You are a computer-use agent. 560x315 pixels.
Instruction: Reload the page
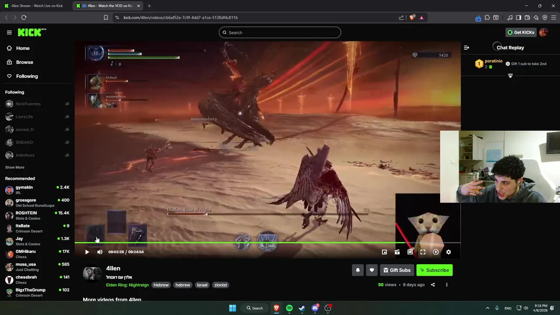point(24,17)
